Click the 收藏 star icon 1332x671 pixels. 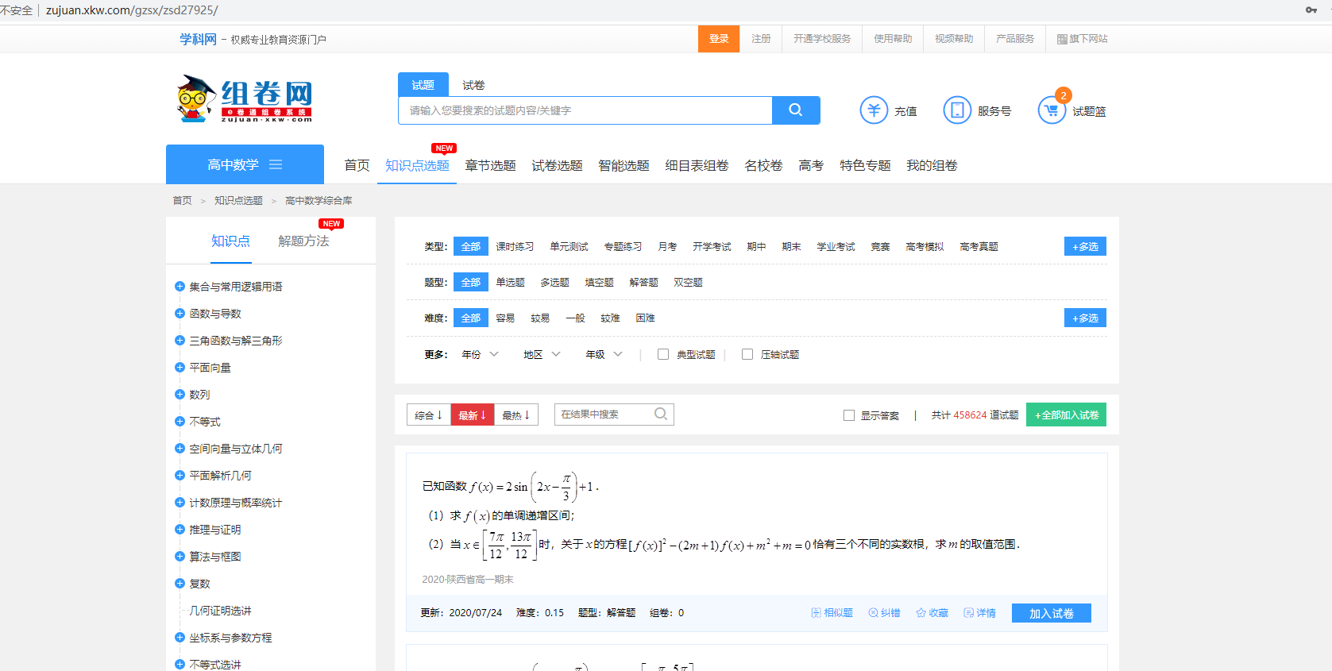tap(921, 613)
